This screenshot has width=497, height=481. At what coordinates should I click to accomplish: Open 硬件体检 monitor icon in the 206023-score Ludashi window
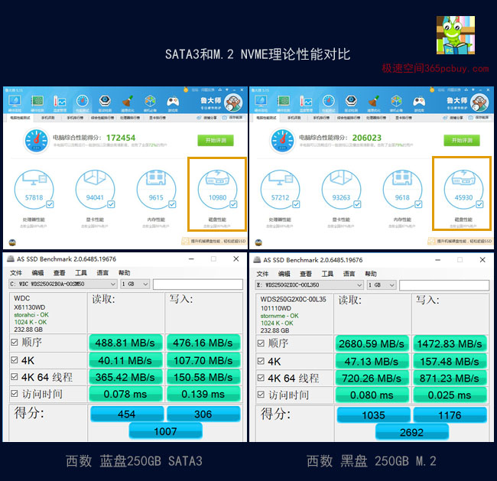(x=261, y=102)
